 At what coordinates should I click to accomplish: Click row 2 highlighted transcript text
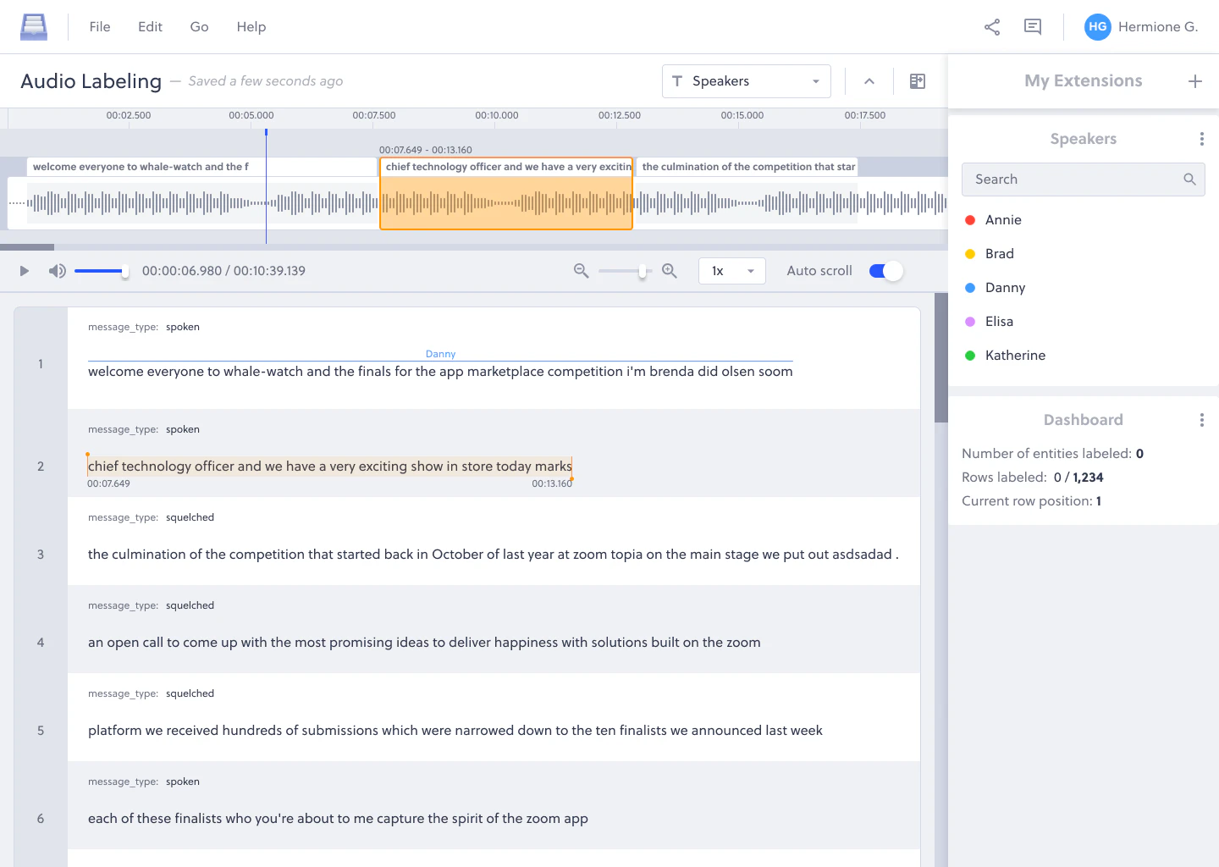point(330,467)
